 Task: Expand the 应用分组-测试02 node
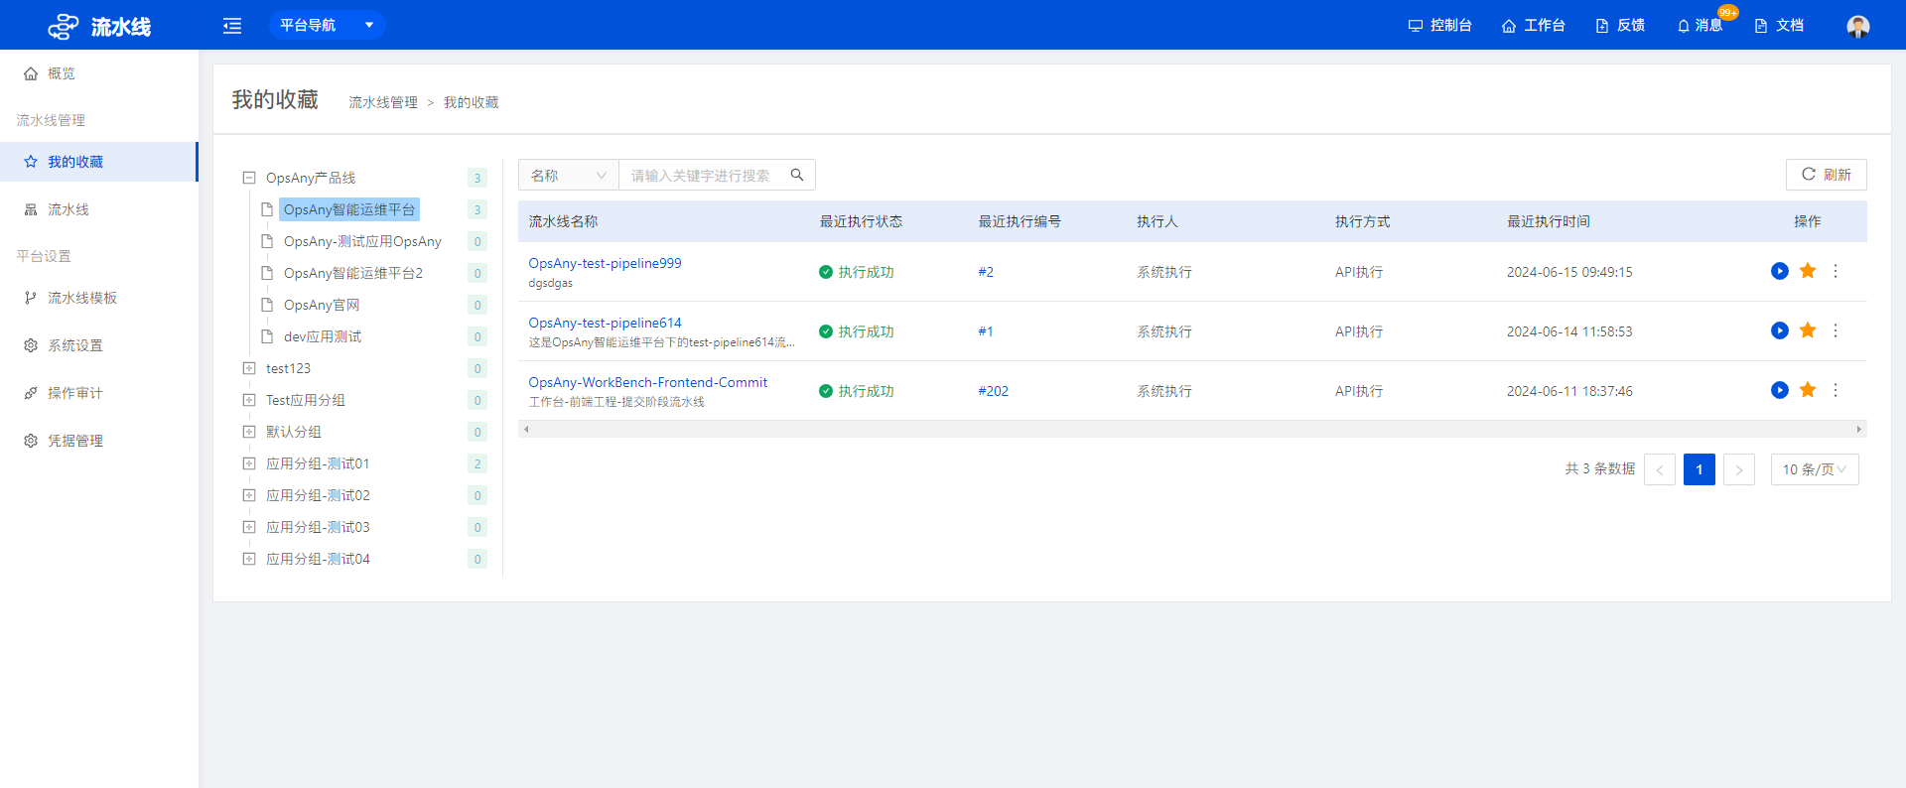pos(249,495)
